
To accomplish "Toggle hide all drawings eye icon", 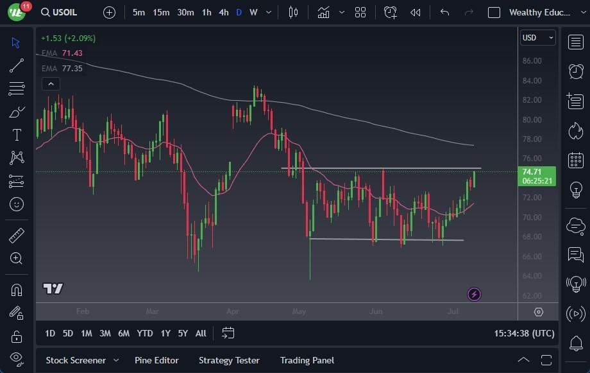I will coord(17,358).
